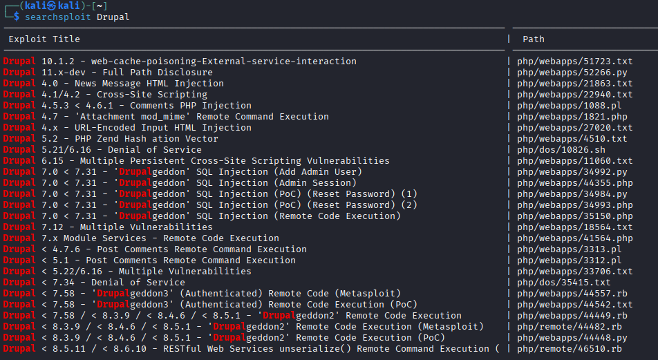Click the Drupal 11.x-dev Full Path Disclosure row
Screen dimensions: 658x360
click(x=108, y=73)
